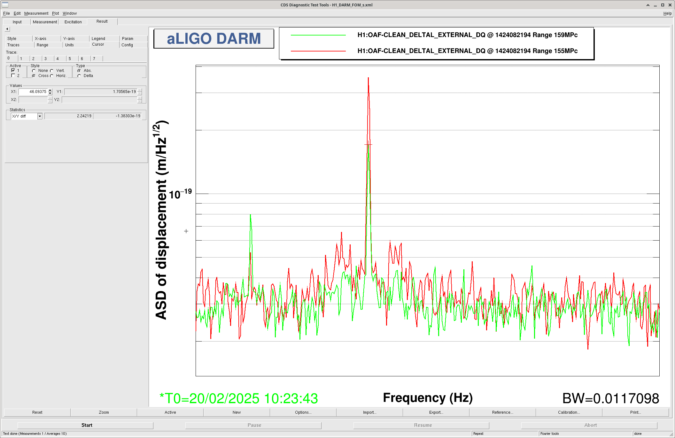Click the Zoom button
Screen dimensions: 675x438
(104, 412)
